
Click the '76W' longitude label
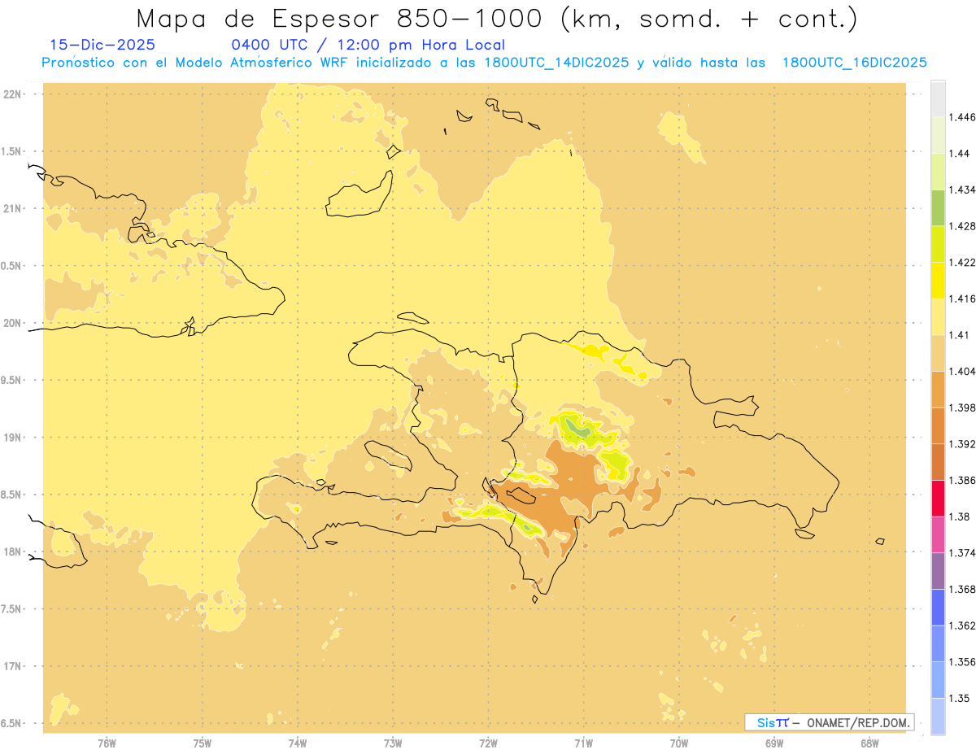click(x=107, y=743)
